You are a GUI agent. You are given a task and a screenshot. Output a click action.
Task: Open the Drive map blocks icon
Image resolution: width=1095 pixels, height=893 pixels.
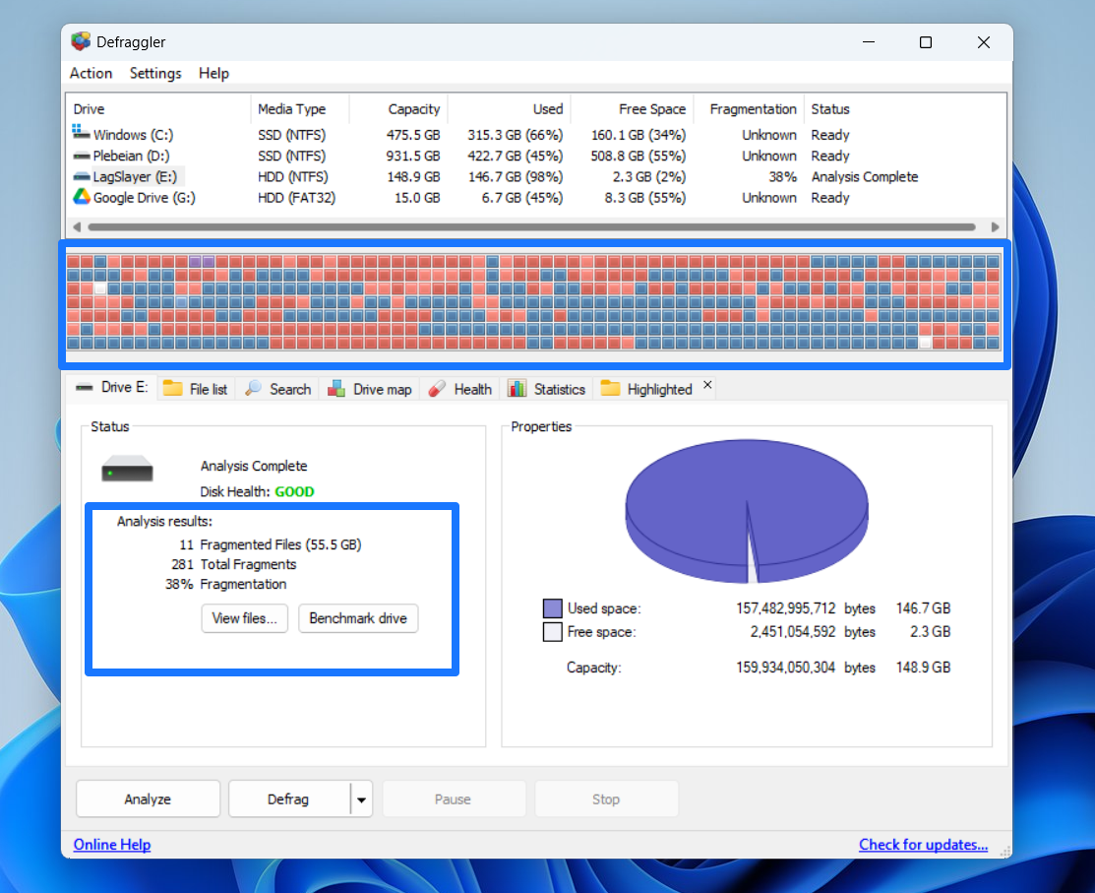(x=336, y=388)
